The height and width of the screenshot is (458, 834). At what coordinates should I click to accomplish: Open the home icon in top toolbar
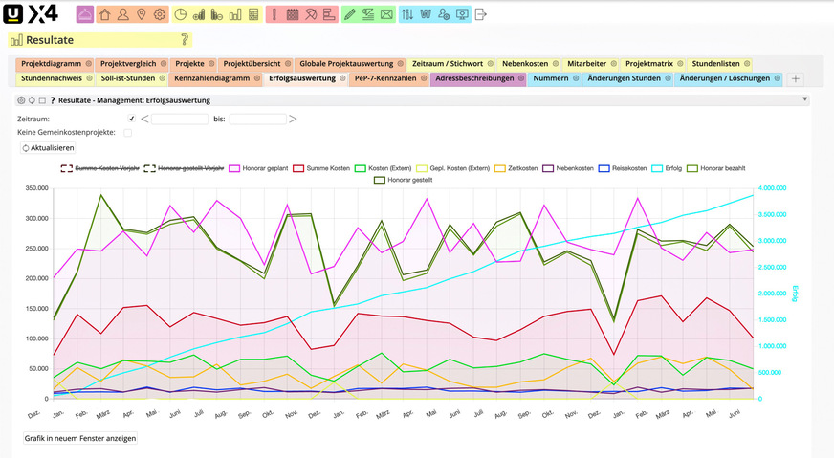tap(105, 14)
